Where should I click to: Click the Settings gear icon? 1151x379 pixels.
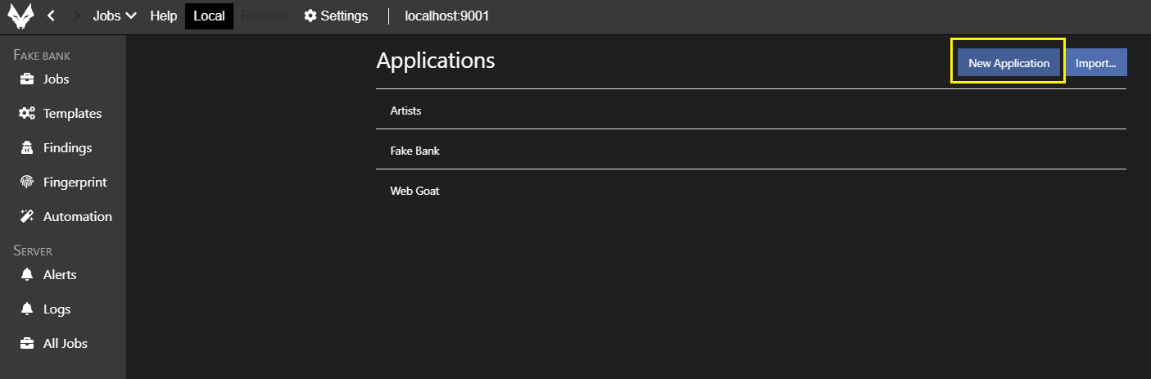point(310,16)
